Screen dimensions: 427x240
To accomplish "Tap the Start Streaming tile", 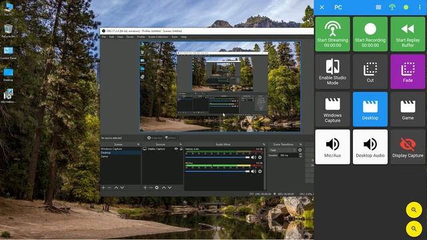I will [332, 34].
